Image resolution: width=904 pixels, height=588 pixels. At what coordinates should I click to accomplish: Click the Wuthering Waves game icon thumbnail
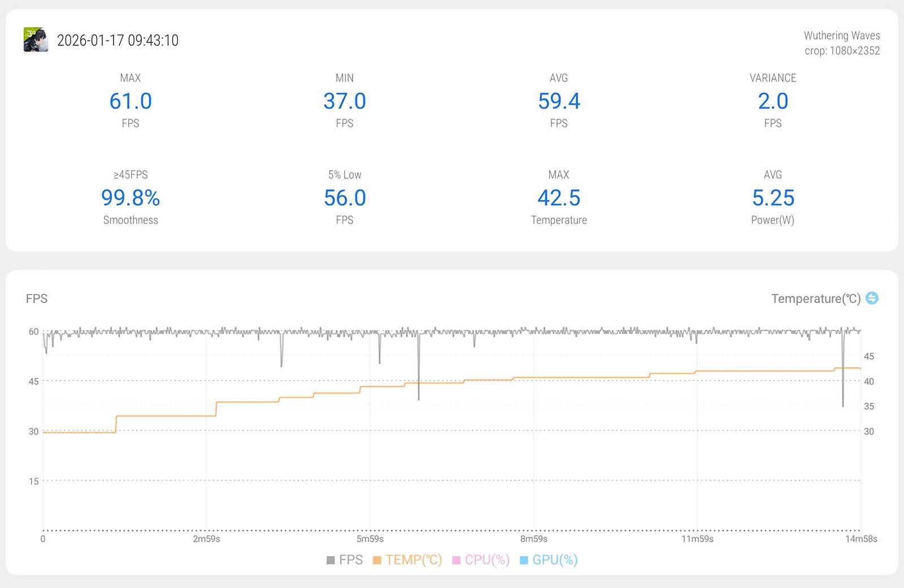pos(36,40)
